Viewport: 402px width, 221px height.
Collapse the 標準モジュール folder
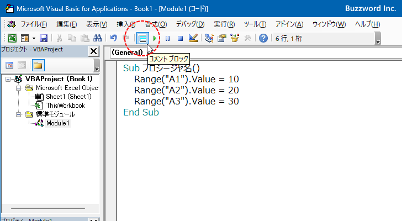tap(18, 114)
